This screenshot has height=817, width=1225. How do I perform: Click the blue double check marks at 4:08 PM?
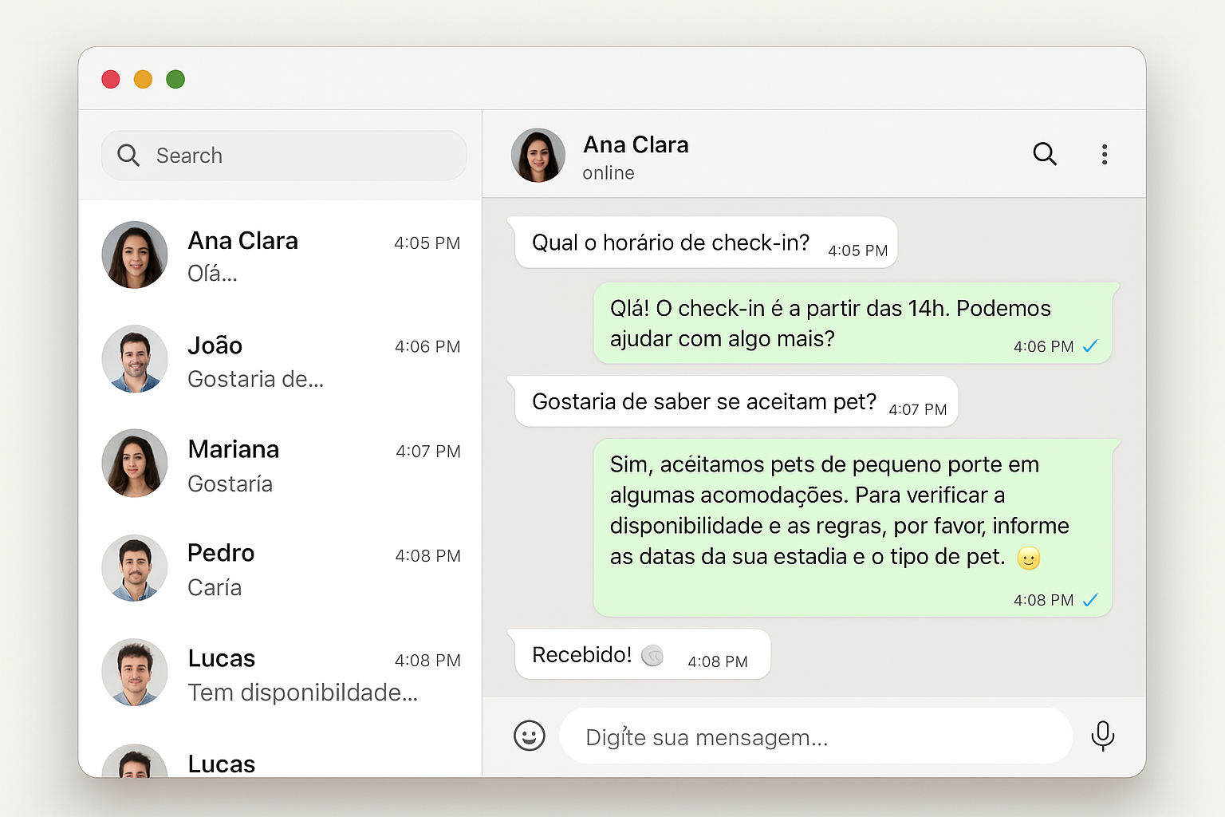coord(1090,600)
